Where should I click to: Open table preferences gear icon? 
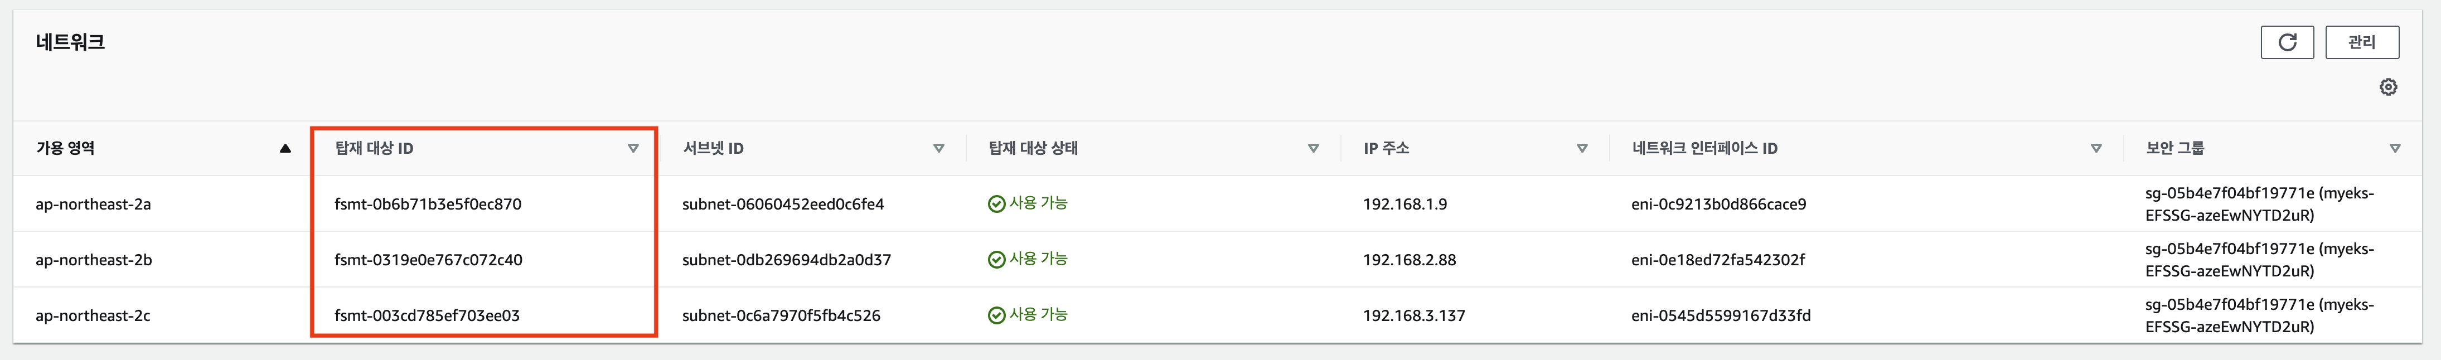pyautogui.click(x=2388, y=87)
